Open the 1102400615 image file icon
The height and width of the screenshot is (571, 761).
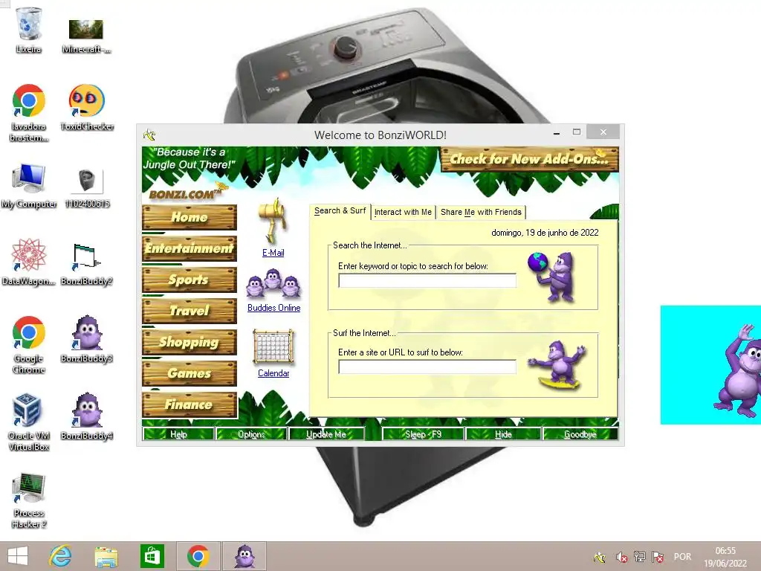pos(88,180)
